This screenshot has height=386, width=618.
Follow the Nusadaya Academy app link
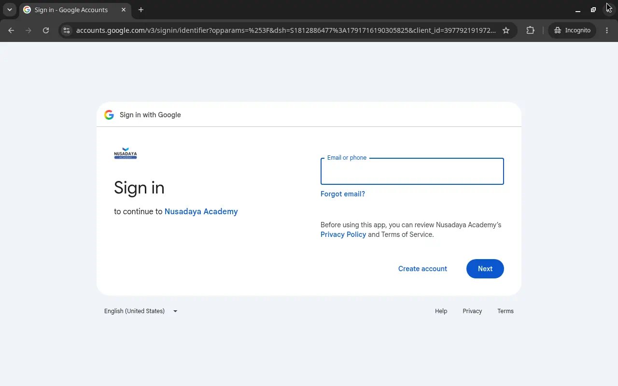coord(201,211)
